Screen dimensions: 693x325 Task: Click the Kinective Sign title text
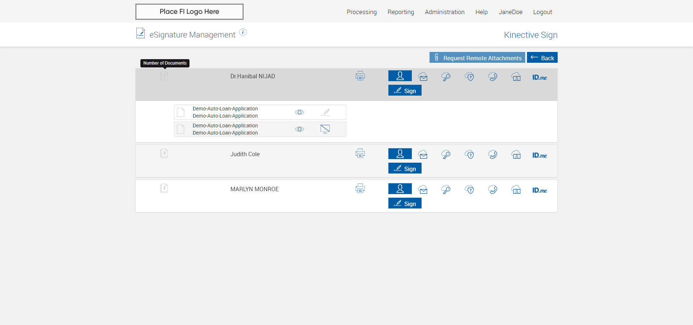point(531,35)
